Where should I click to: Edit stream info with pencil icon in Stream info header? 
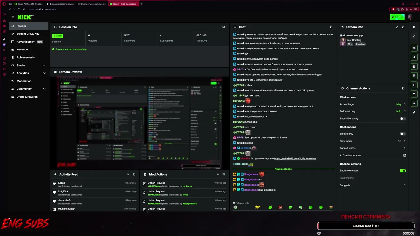click(x=397, y=27)
